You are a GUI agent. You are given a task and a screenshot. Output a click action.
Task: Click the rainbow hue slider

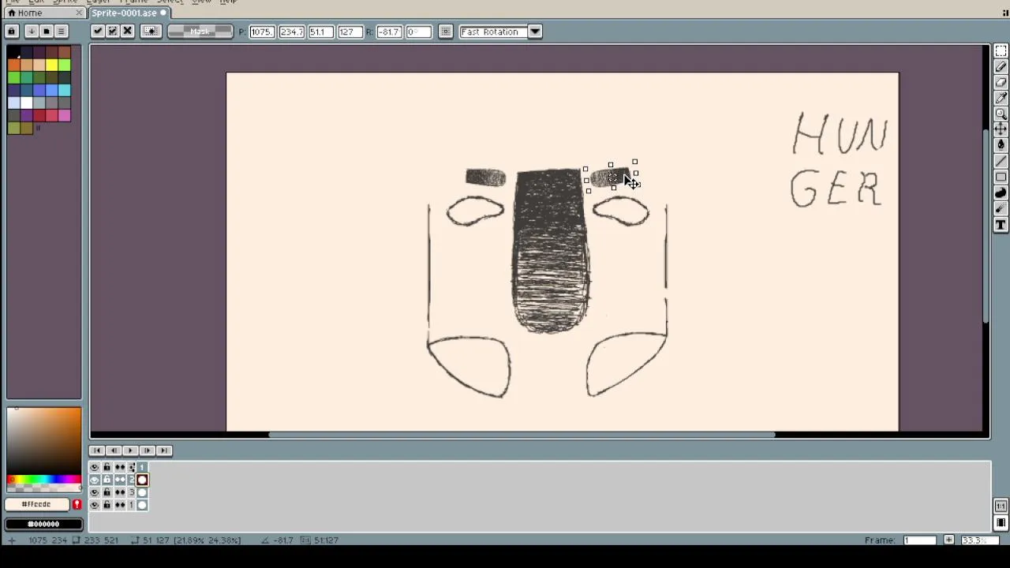(43, 480)
